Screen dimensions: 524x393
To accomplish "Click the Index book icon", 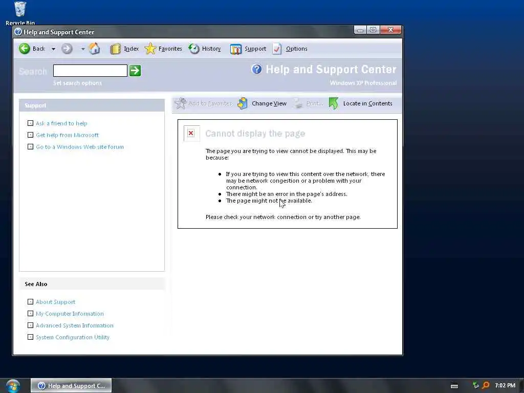I will coord(115,49).
